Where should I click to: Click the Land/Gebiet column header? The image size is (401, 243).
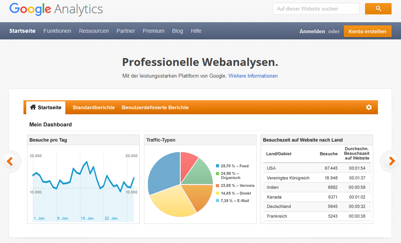tap(279, 154)
